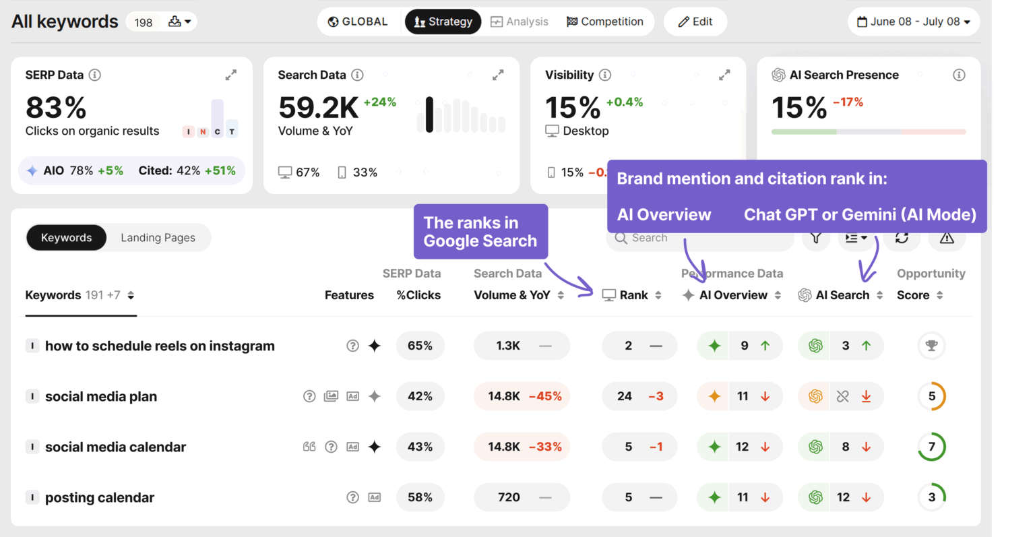Click the Visibility info icon

coord(605,75)
